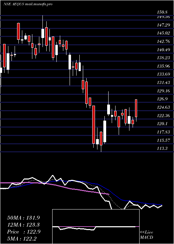Click the 12MA : 123.3 readout
The width and height of the screenshot is (174, 244).
coord(24,225)
